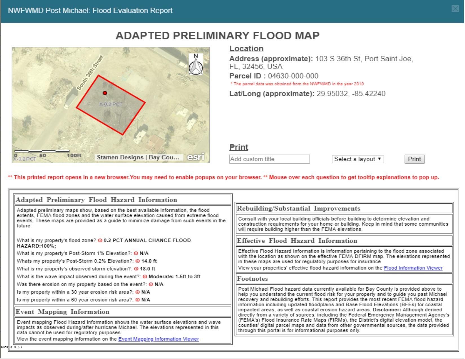465x359 pixels.
Task: Click info icon for 30 year erosion risk
Action: tap(138, 292)
